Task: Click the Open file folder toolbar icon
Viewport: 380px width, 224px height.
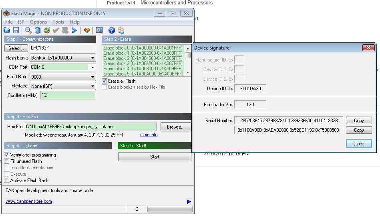Action: [x=7, y=30]
